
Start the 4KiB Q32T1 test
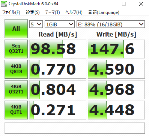[16, 90]
